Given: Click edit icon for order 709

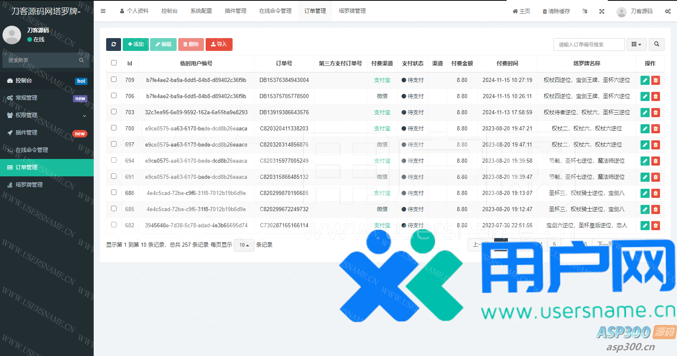Looking at the screenshot, I should 645,80.
